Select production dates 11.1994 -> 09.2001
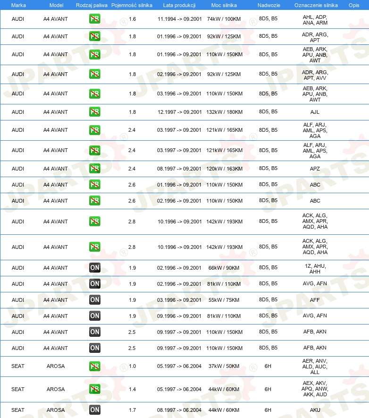The width and height of the screenshot is (369, 418). [x=180, y=19]
